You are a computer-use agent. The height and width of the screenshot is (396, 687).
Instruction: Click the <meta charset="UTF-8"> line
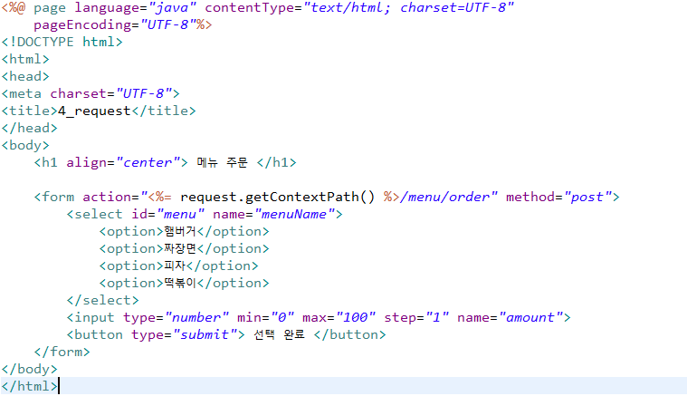91,94
